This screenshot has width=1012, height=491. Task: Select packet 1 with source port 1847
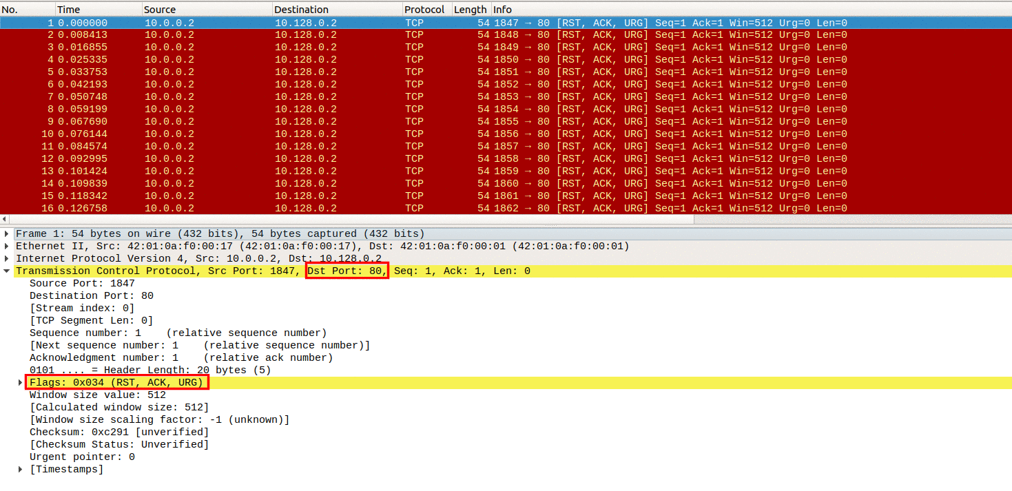pyautogui.click(x=506, y=23)
